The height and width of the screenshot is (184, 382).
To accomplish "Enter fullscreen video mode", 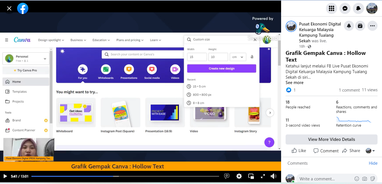I will pyautogui.click(x=263, y=176).
